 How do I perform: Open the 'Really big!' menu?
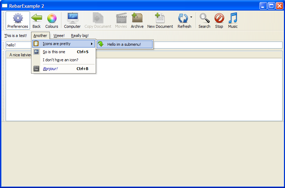pos(80,36)
